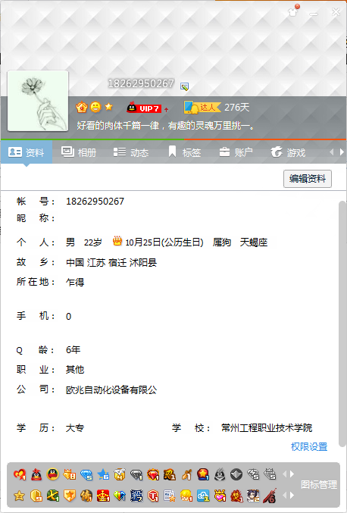Viewport: 347px width, 513px height.
Task: Click the Q龄 value 6年
Action: [73, 350]
